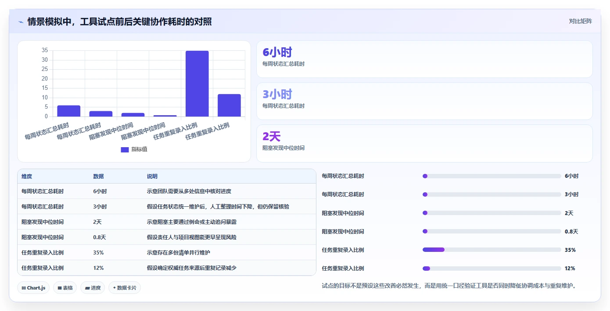Click the note 示意阻塞主要通过例会或主动追问暴露
The width and height of the screenshot is (610, 311).
click(x=192, y=222)
